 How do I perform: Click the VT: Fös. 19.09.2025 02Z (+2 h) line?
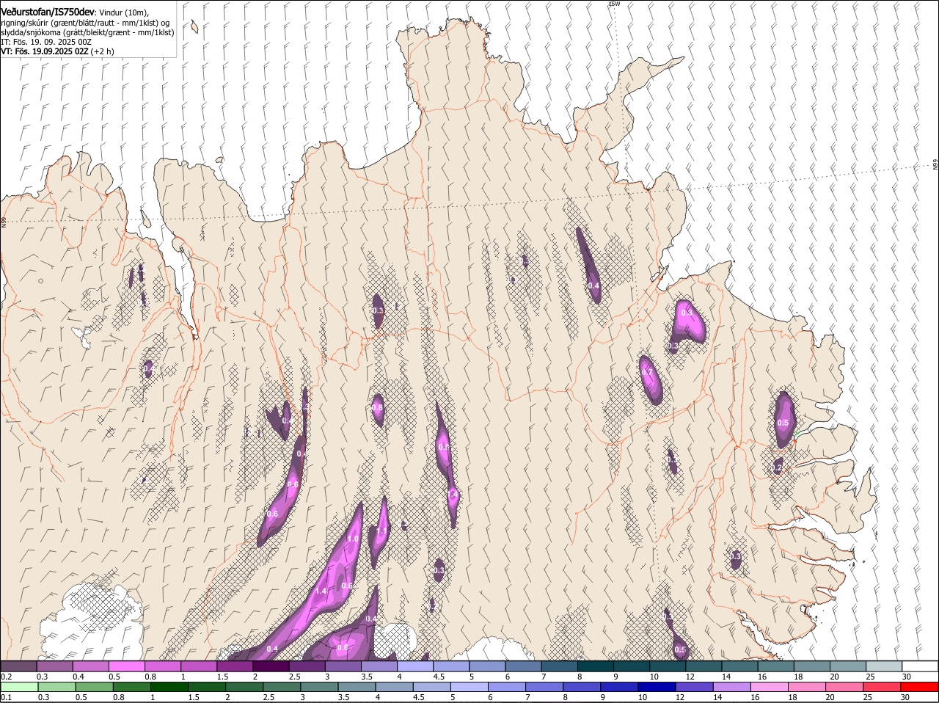tap(57, 52)
